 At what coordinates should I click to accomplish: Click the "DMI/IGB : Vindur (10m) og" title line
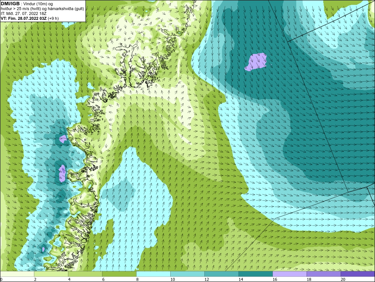pyautogui.click(x=27, y=4)
